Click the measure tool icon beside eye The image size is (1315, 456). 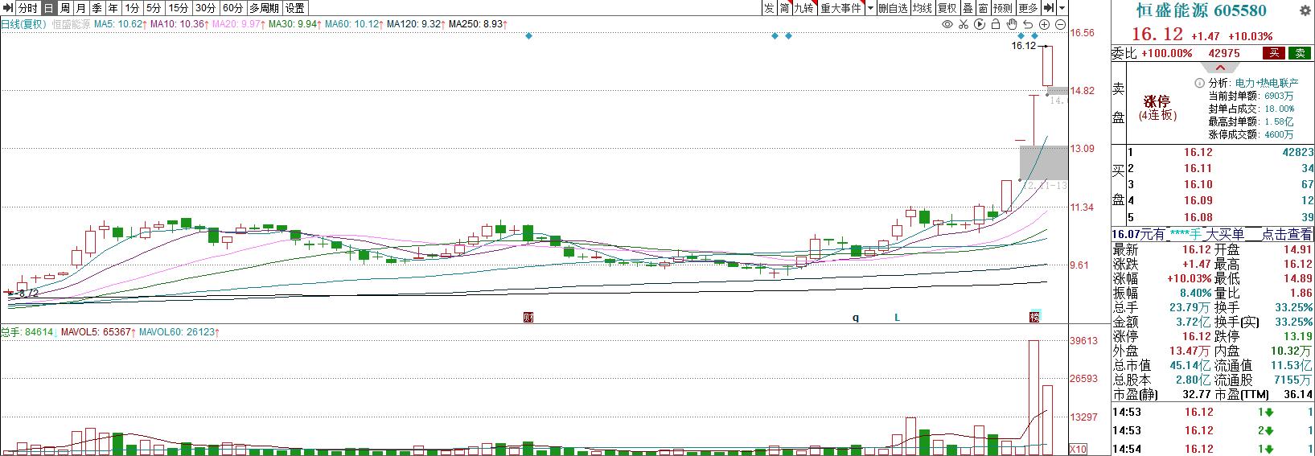pos(964,25)
